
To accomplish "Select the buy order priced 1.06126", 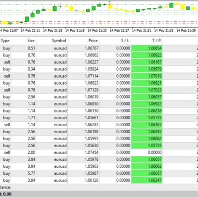I will 99,180.
